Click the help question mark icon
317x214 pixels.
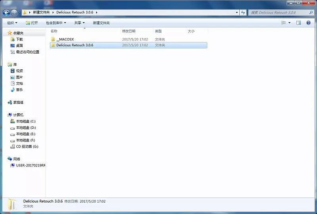coord(308,23)
